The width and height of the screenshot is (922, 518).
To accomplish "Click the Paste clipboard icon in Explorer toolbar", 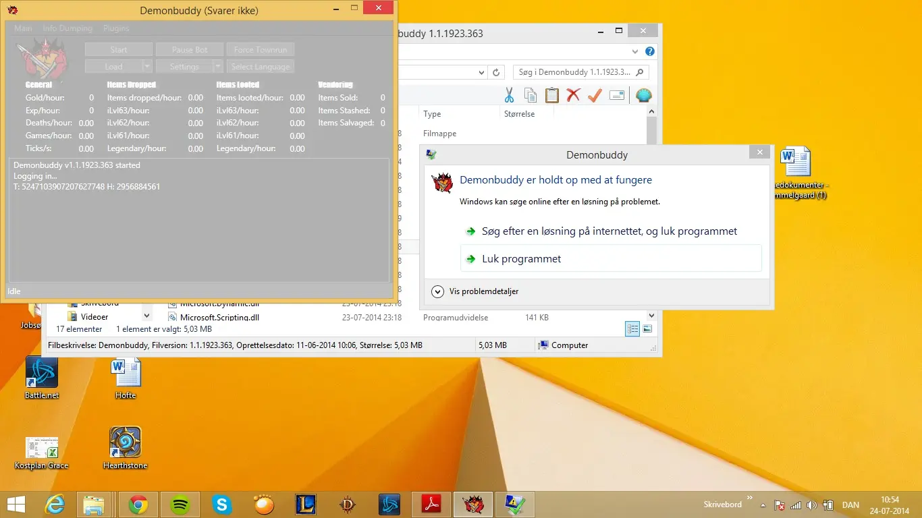I will click(552, 95).
